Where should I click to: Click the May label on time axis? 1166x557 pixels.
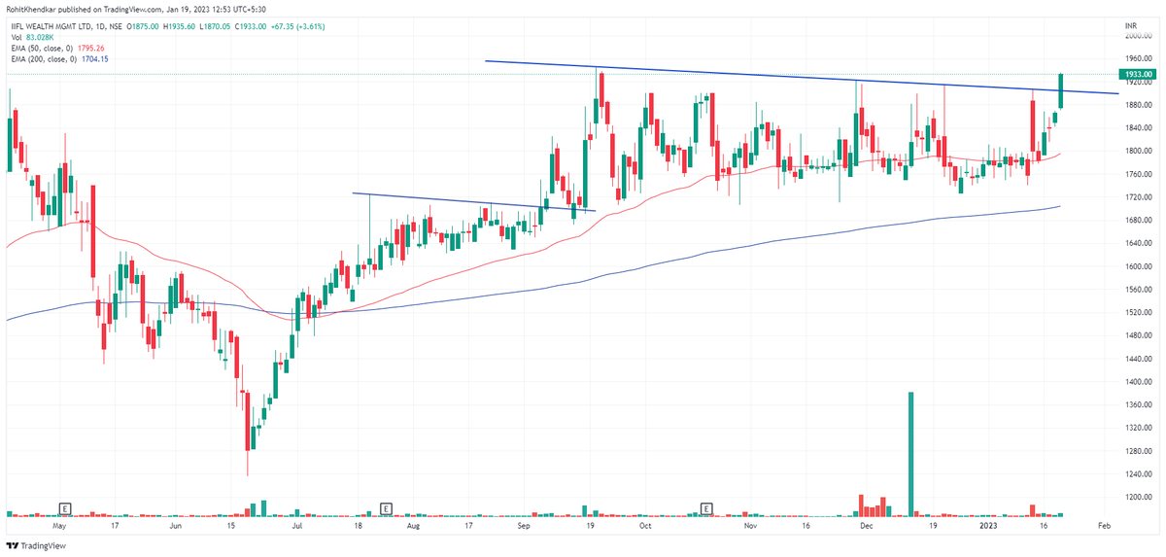(x=60, y=524)
